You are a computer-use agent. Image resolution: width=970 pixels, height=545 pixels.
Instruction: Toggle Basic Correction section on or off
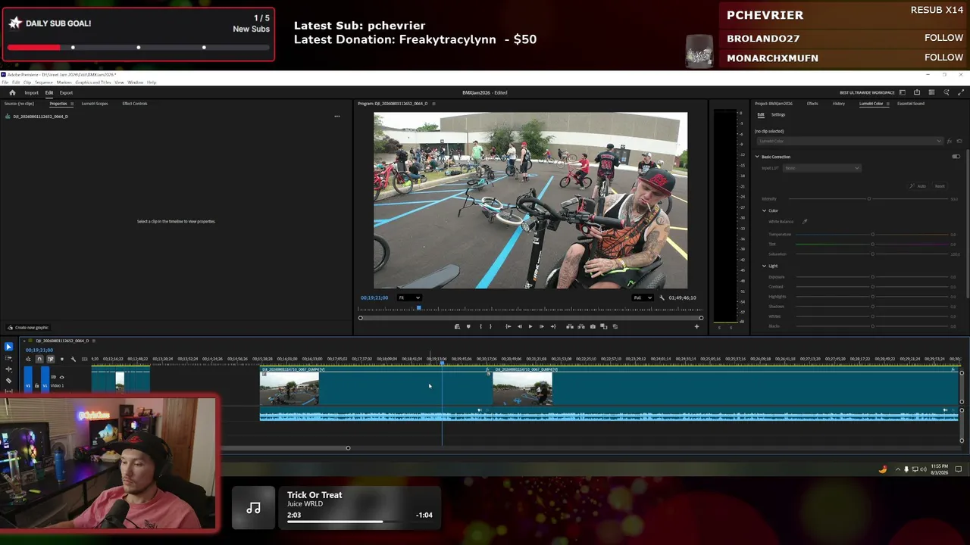click(956, 157)
